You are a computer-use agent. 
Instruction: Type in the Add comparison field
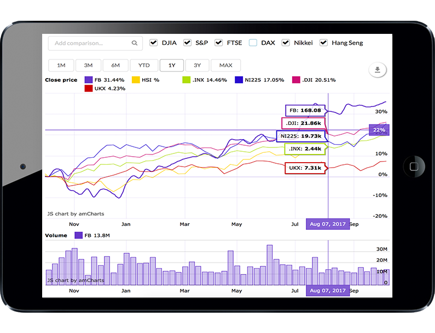point(90,43)
